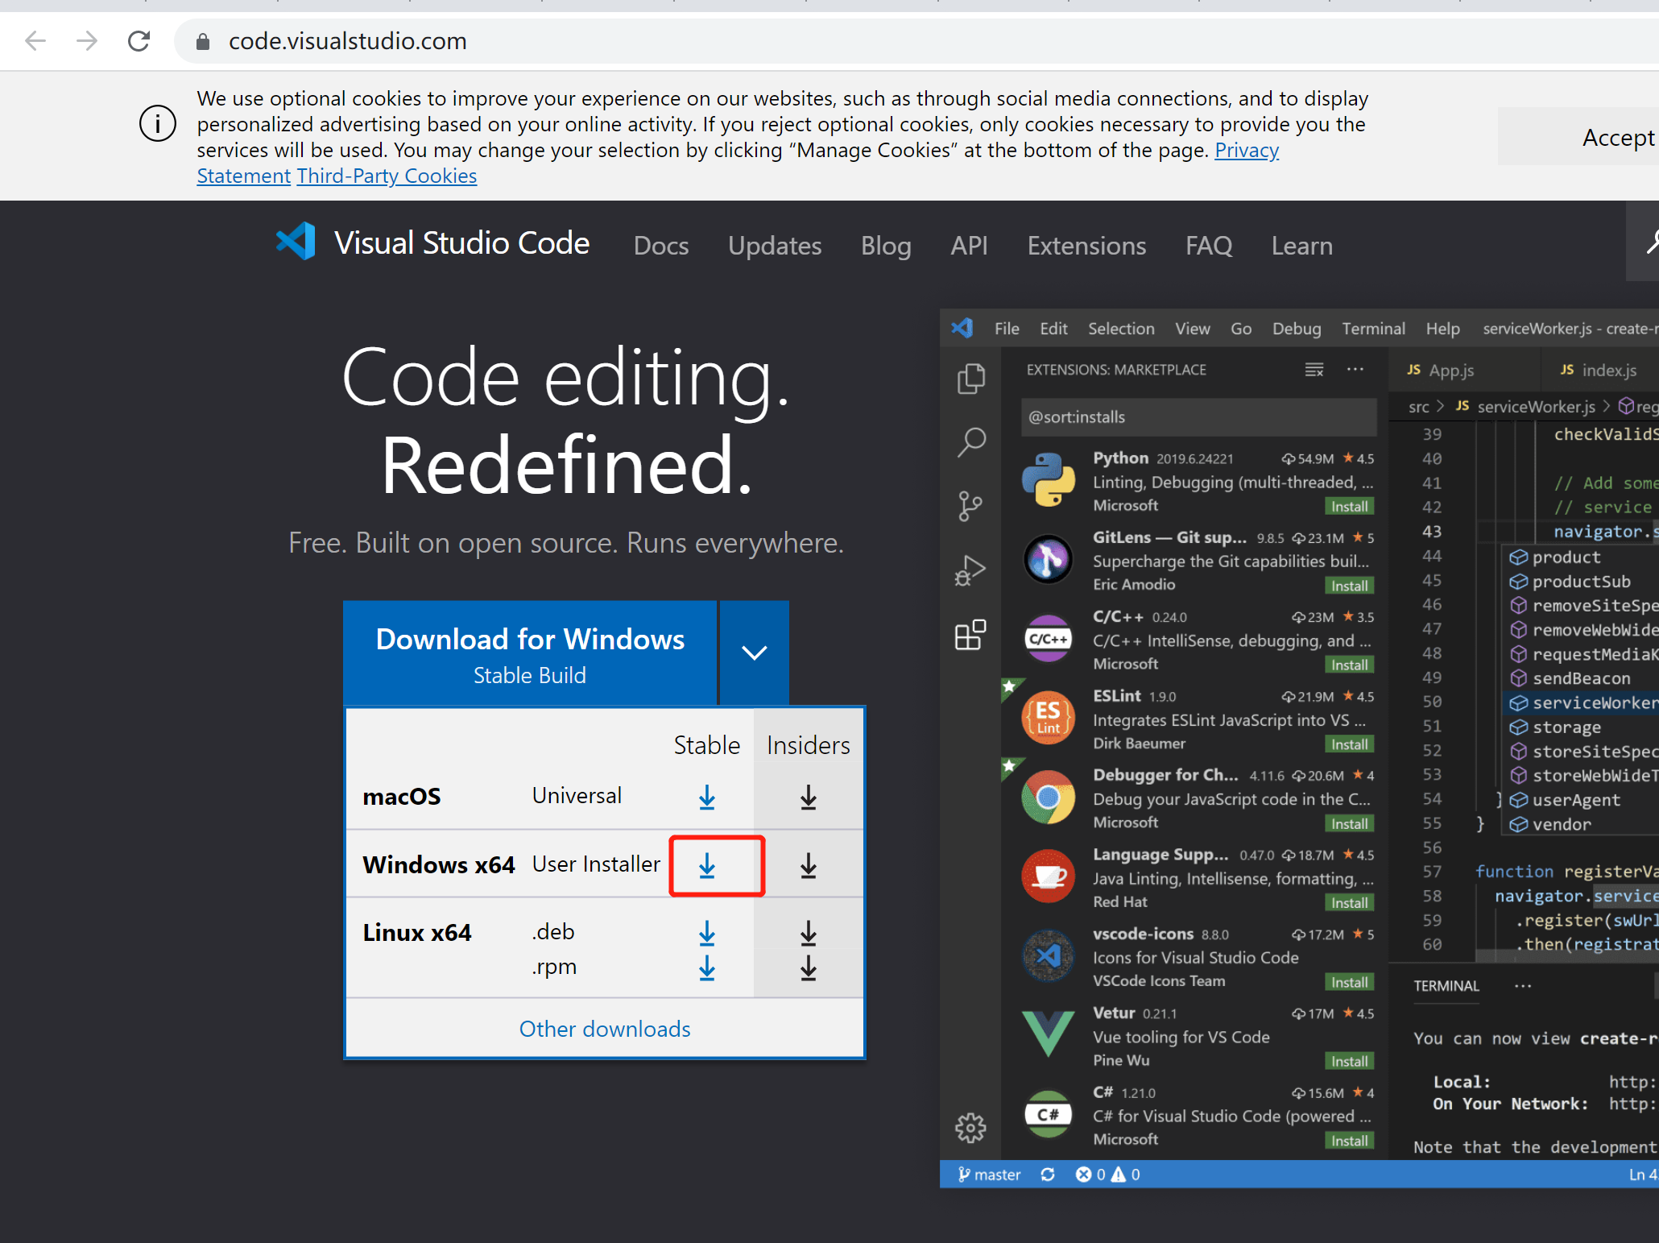Click the @sort:installs search field
This screenshot has height=1243, width=1659.
tap(1198, 417)
